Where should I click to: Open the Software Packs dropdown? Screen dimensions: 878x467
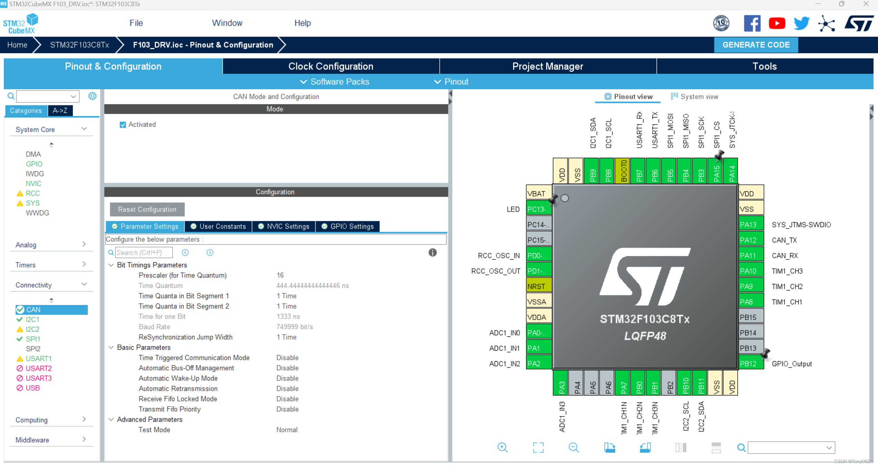click(334, 82)
